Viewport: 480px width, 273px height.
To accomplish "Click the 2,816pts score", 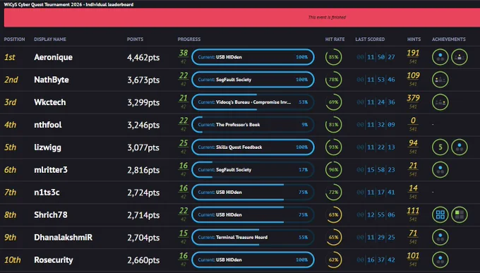I will pyautogui.click(x=143, y=170).
